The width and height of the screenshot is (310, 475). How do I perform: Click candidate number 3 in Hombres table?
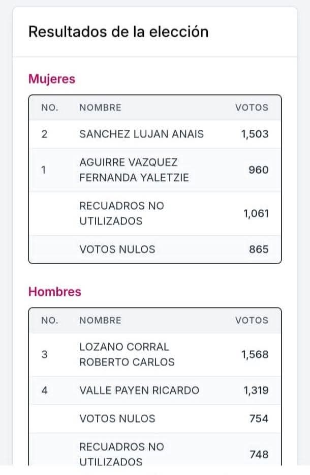coord(44,354)
